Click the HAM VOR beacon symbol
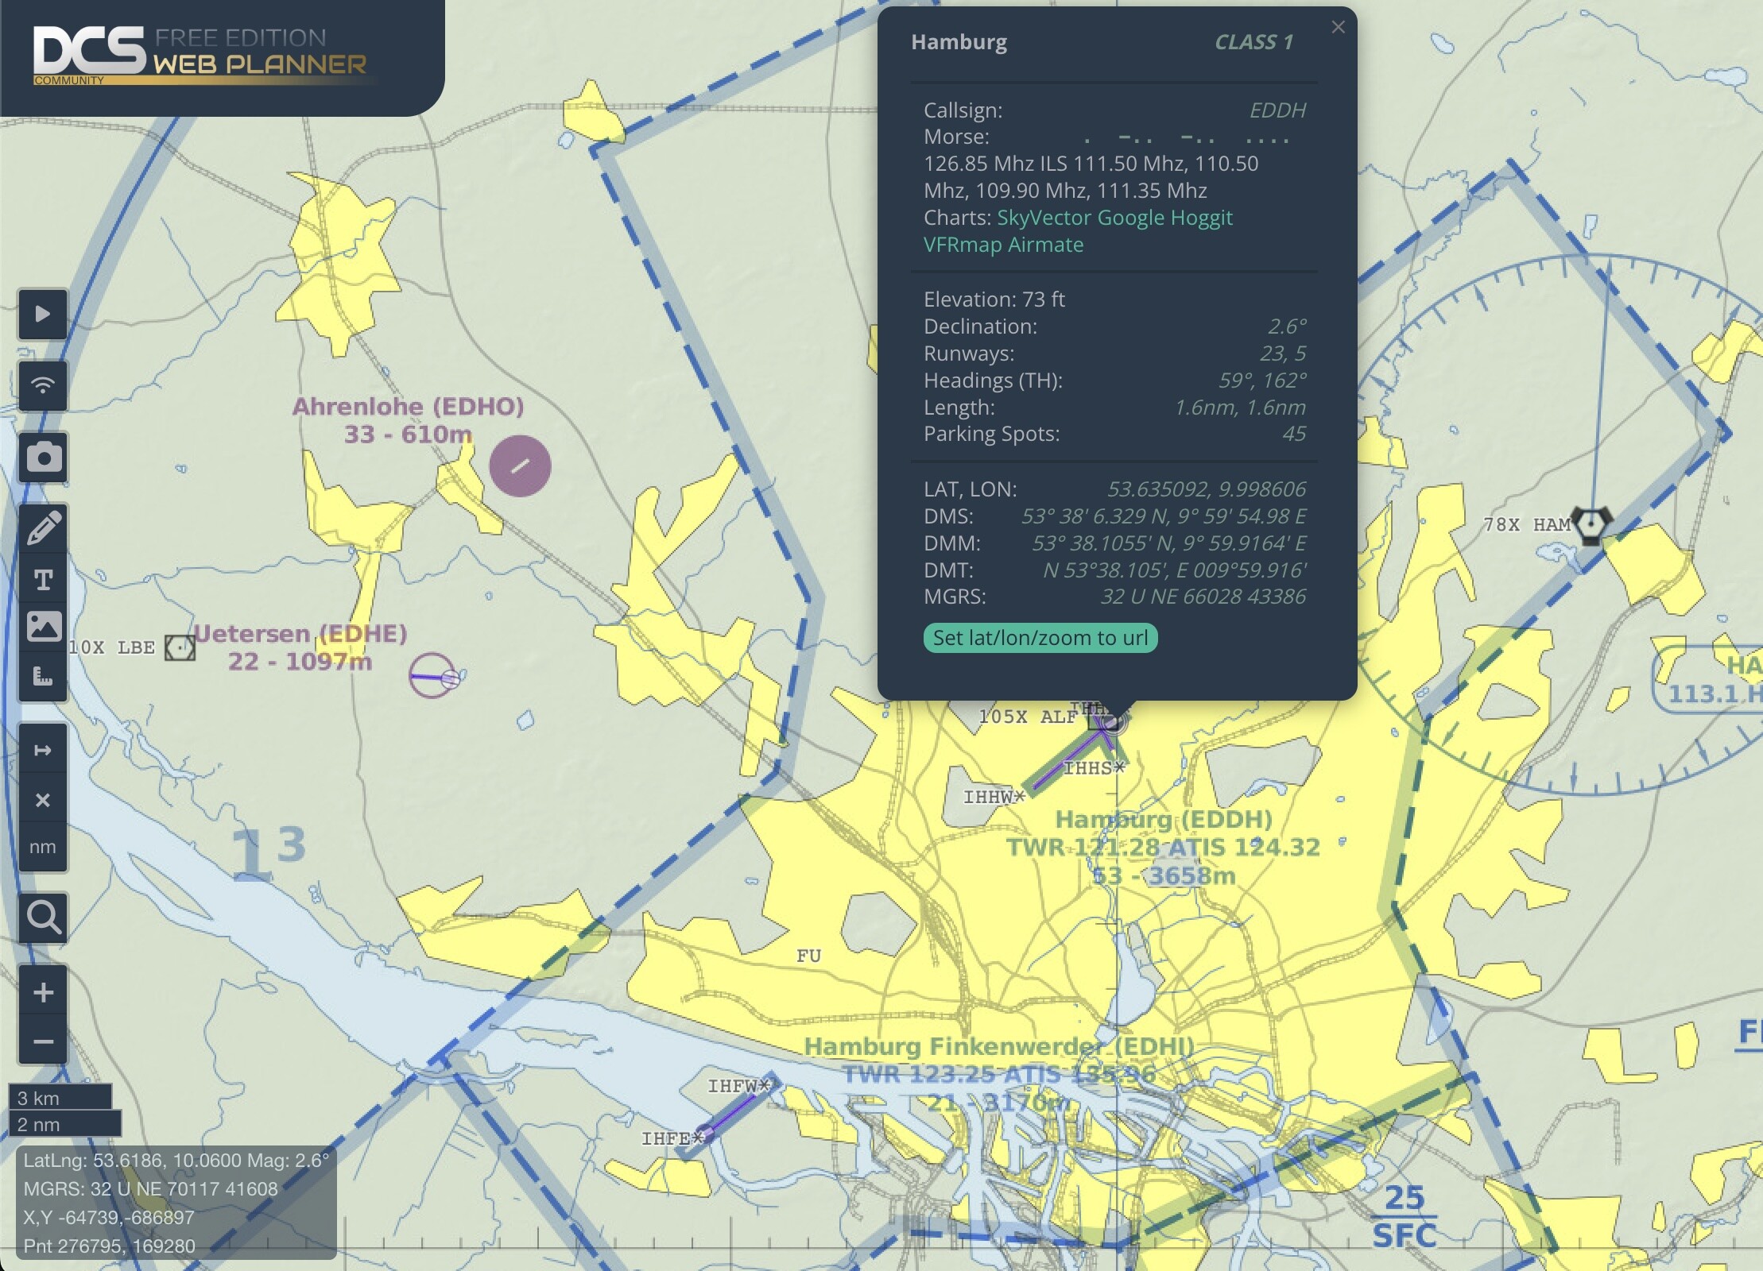The width and height of the screenshot is (1763, 1271). 1592,525
